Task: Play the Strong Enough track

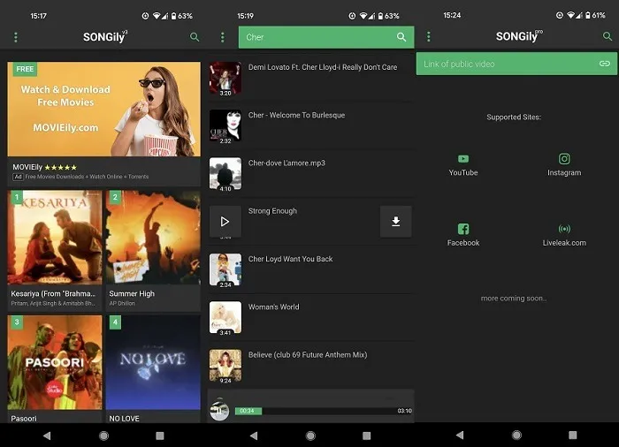Action: (225, 222)
